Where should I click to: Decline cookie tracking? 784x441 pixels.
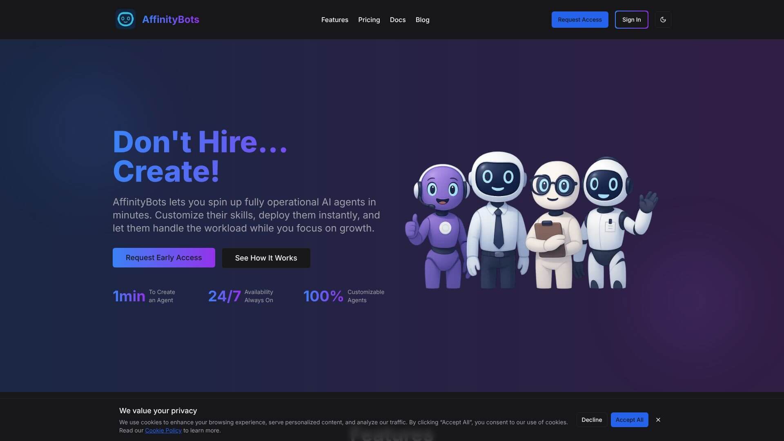(591, 419)
